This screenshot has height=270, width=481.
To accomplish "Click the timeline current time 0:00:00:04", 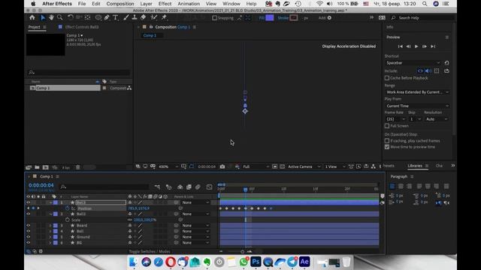I will click(41, 185).
